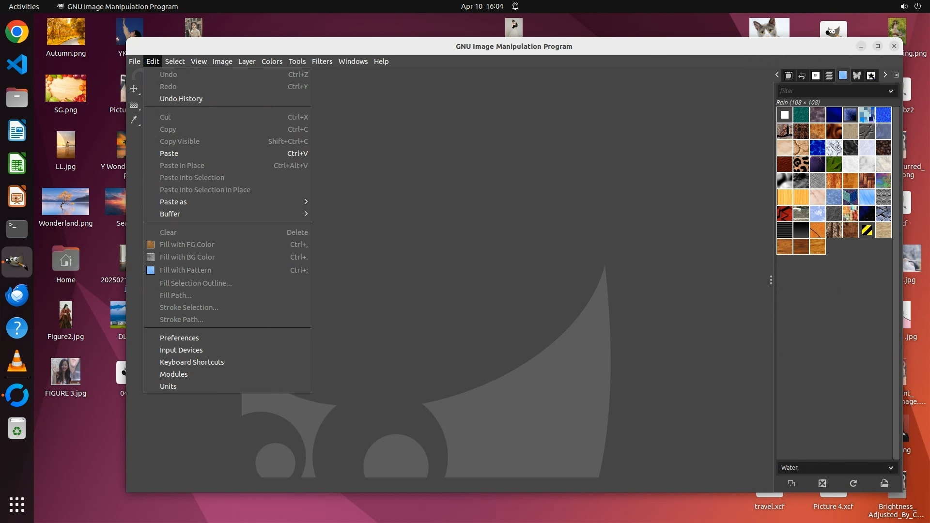The width and height of the screenshot is (930, 523).
Task: Click the Delete pattern icon
Action: pyautogui.click(x=822, y=483)
